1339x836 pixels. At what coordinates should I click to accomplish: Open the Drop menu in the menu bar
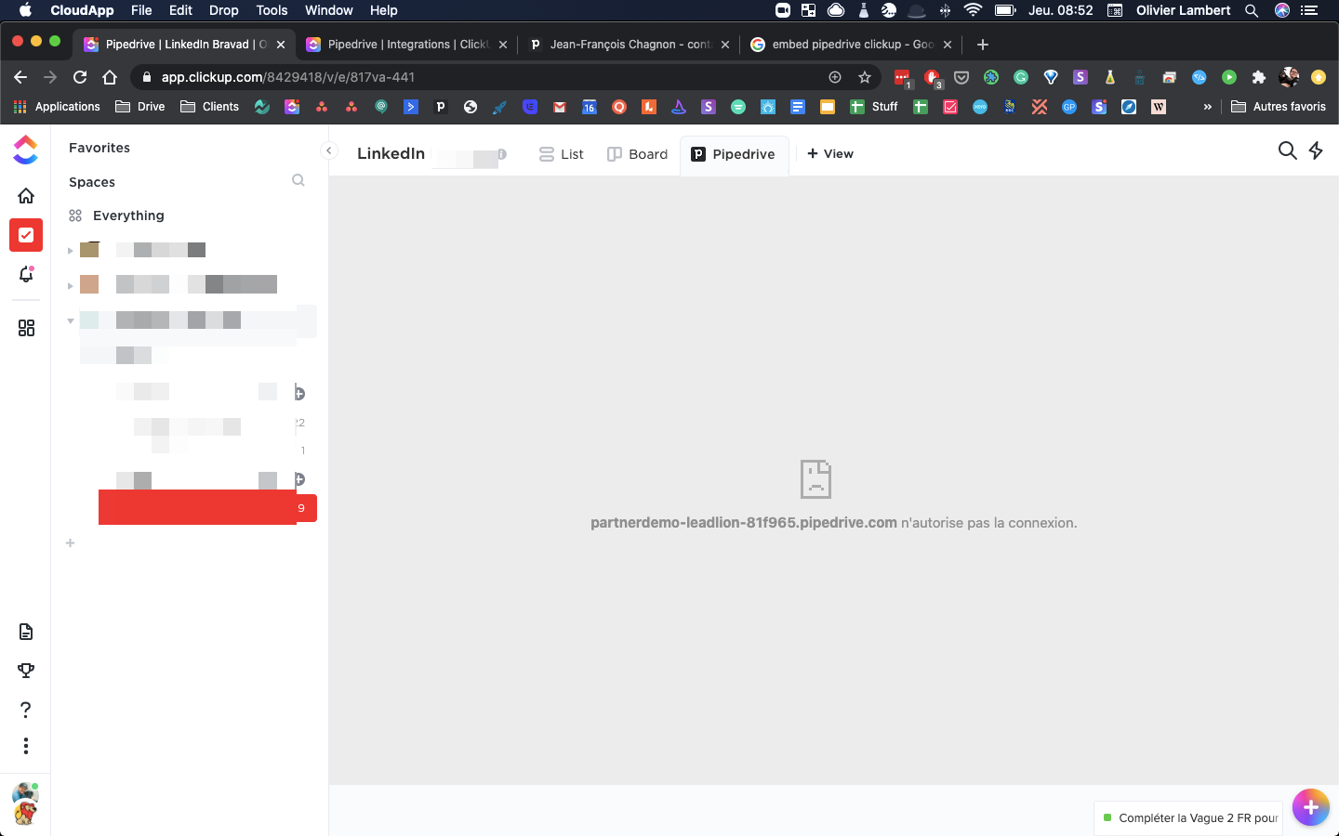(223, 10)
